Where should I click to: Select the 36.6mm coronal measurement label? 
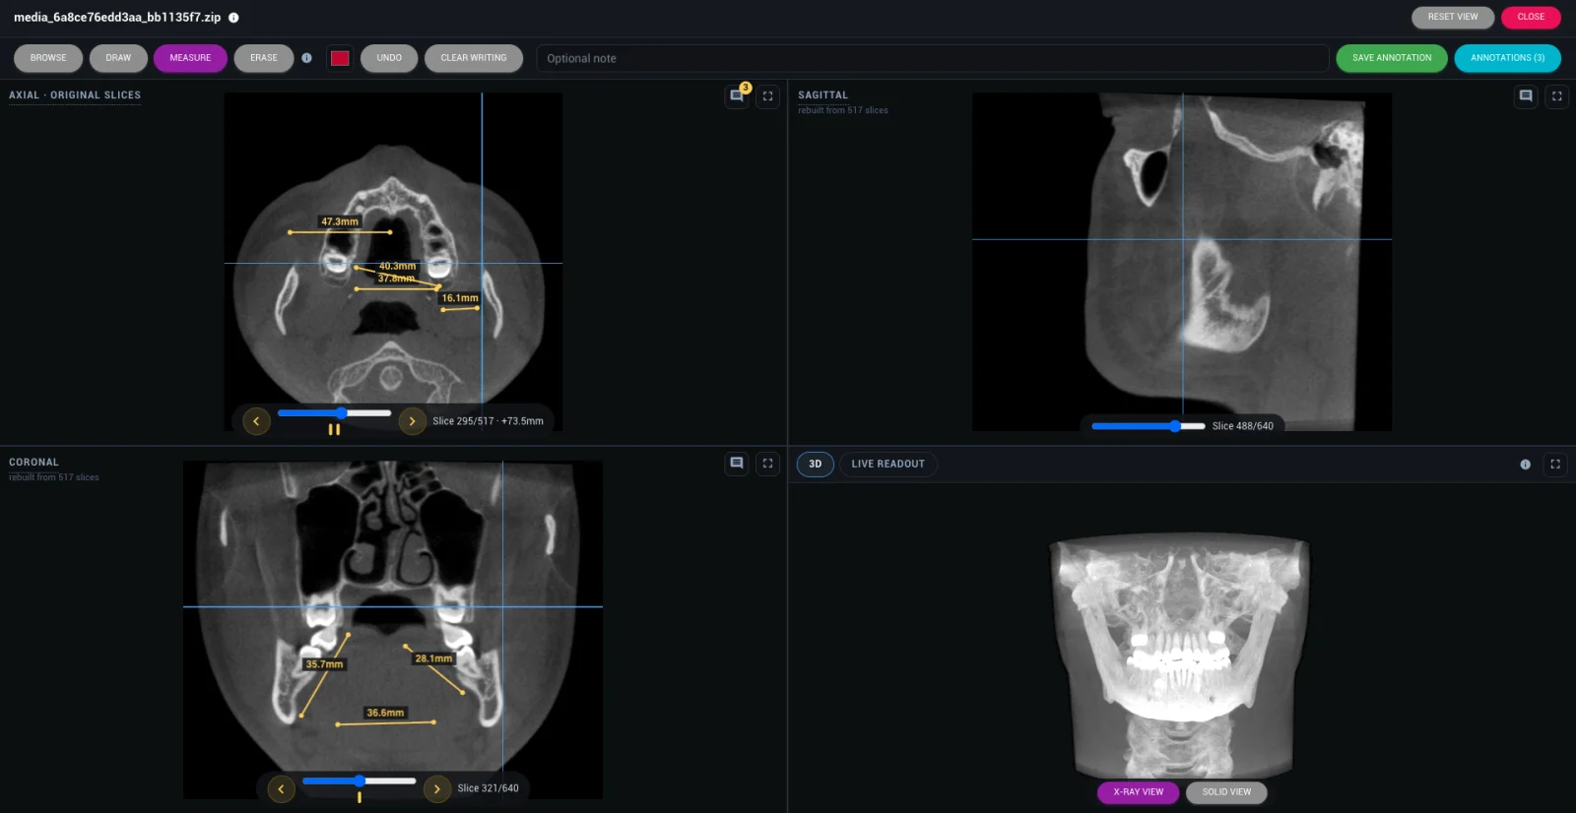click(385, 713)
